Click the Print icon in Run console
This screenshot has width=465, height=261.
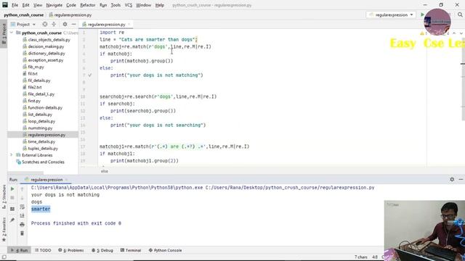click(23, 225)
